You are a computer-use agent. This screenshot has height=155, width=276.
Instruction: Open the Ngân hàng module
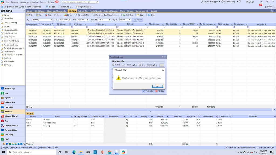point(13,98)
